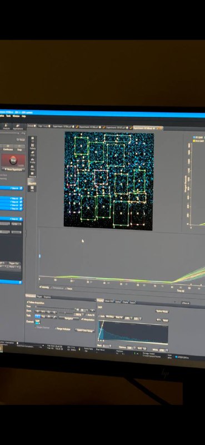Viewport: 205px width, 445px height.
Task: Select the Profile view icon
Action: (32, 161)
